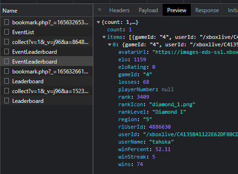Tick checkbox for bookmark.php?_=165632661 request
The image size is (238, 174).
pos(7,71)
